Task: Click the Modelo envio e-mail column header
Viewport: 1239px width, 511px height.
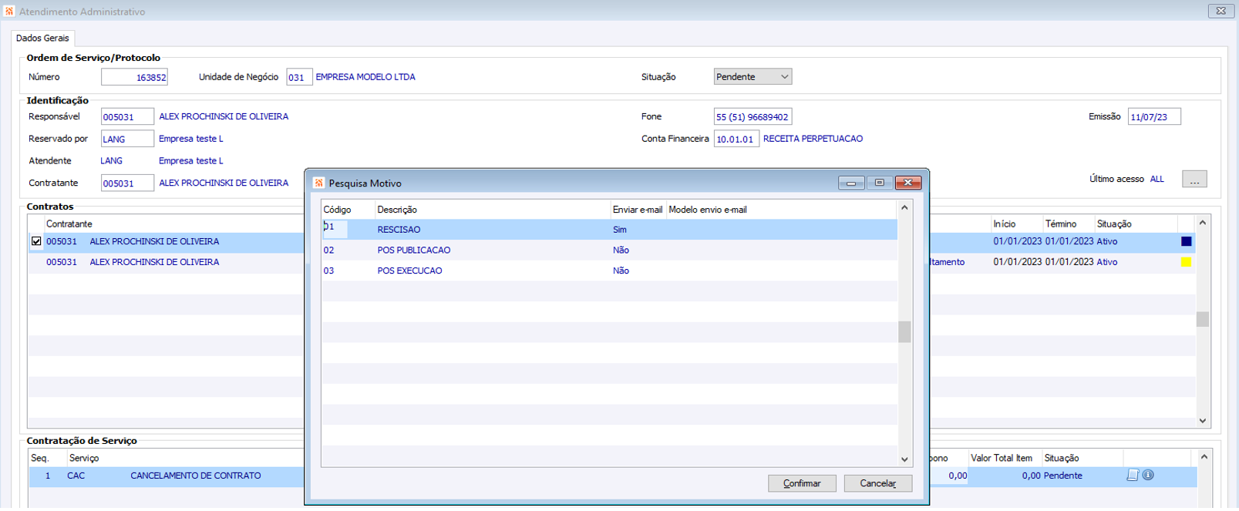Action: point(708,210)
